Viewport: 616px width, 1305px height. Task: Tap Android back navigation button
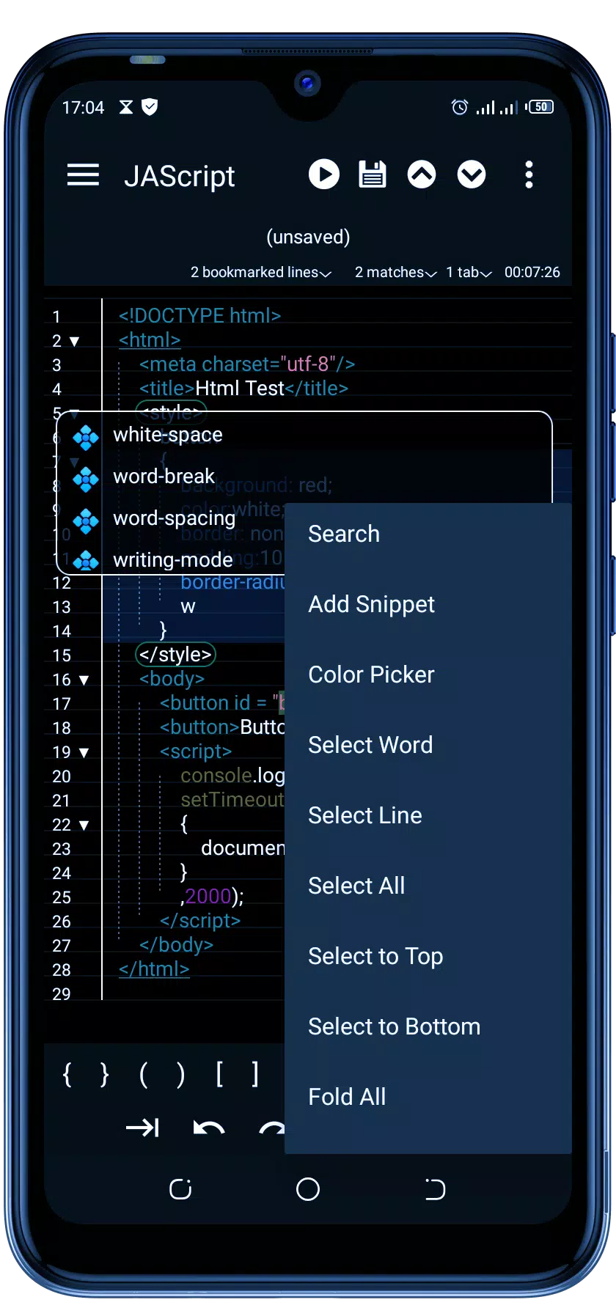click(435, 1189)
